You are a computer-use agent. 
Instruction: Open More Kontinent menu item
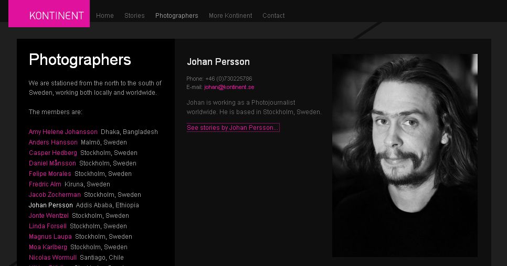coord(230,16)
